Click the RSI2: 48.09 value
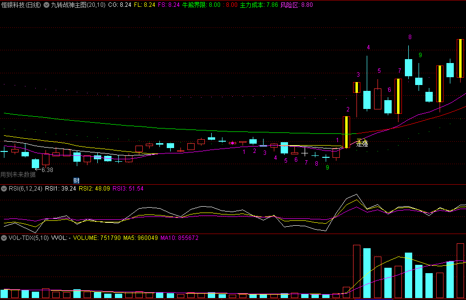 click(94, 189)
